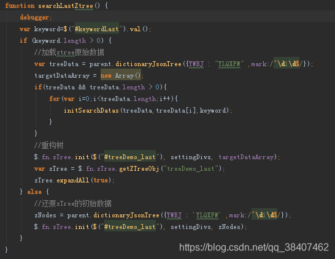Click the "treeDemo_last" string in getZTreeObj
The height and width of the screenshot is (259, 335).
191,169
